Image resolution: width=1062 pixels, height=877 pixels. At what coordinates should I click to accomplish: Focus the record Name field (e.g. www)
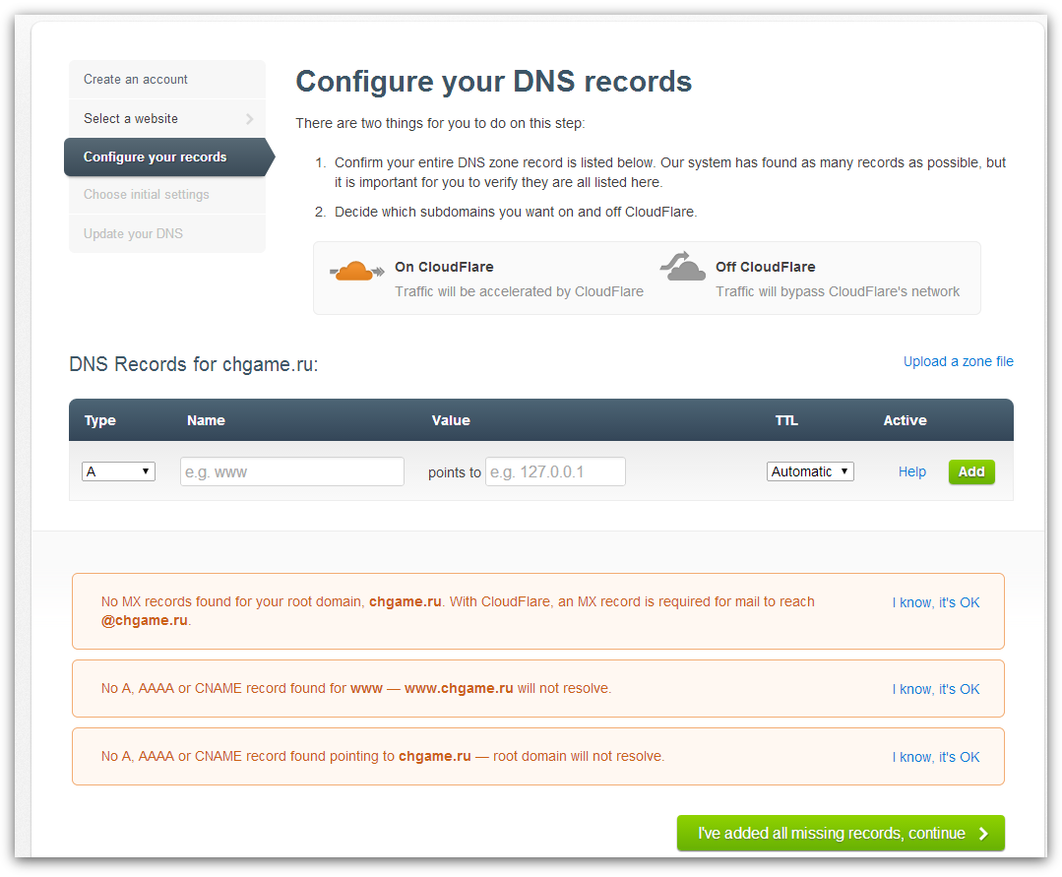[292, 471]
